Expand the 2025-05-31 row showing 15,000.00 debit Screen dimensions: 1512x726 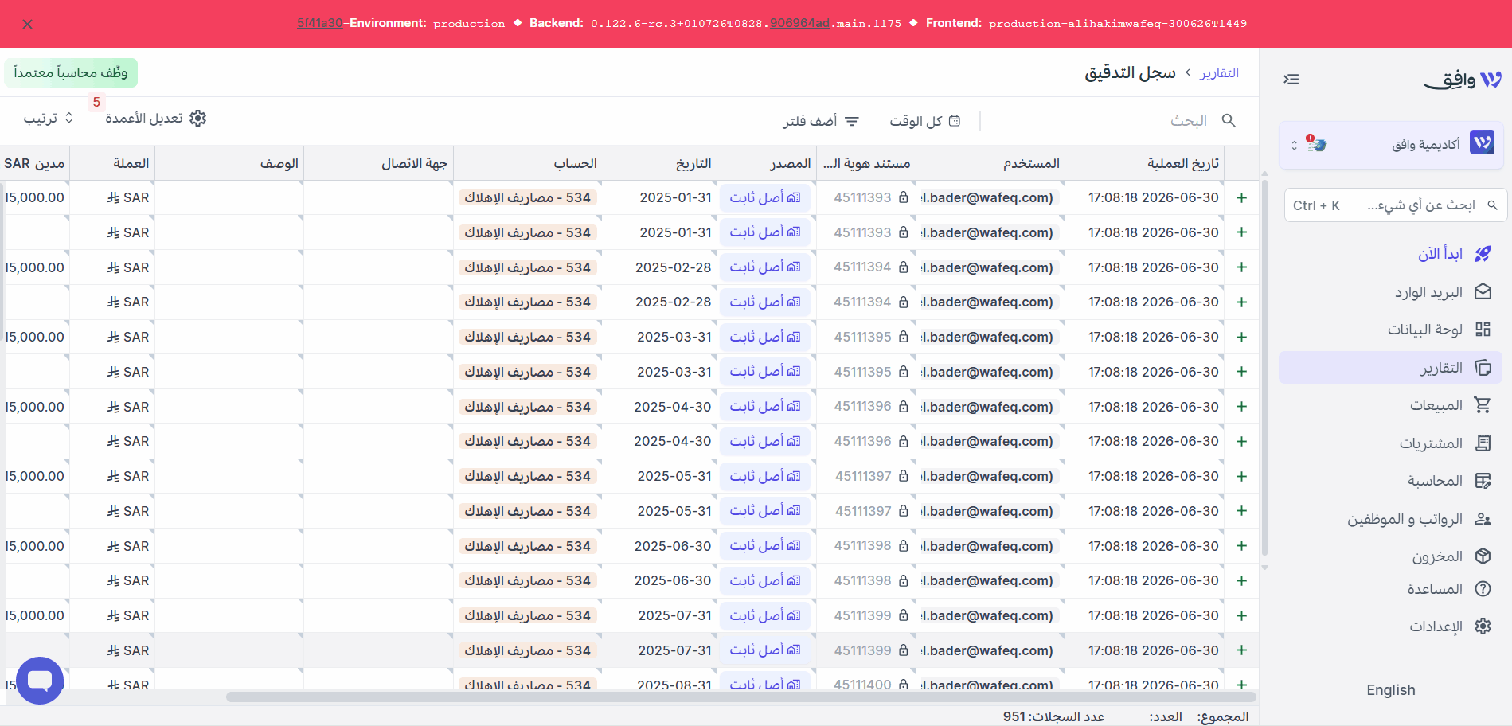pos(1241,476)
